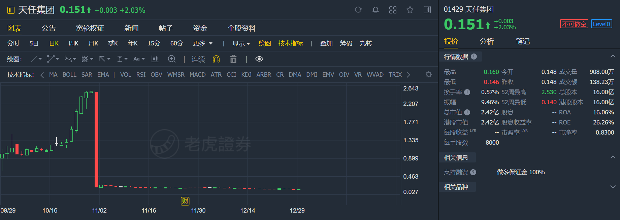Screen dimensions: 620x220
Task: Delete drawings with the trash icon
Action: 233,59
